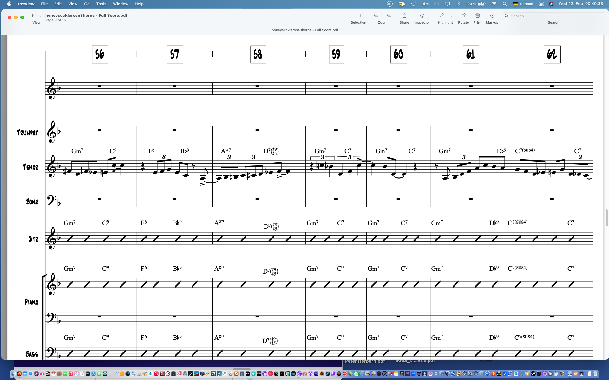Image resolution: width=609 pixels, height=380 pixels.
Task: Open the Go menu
Action: (87, 4)
